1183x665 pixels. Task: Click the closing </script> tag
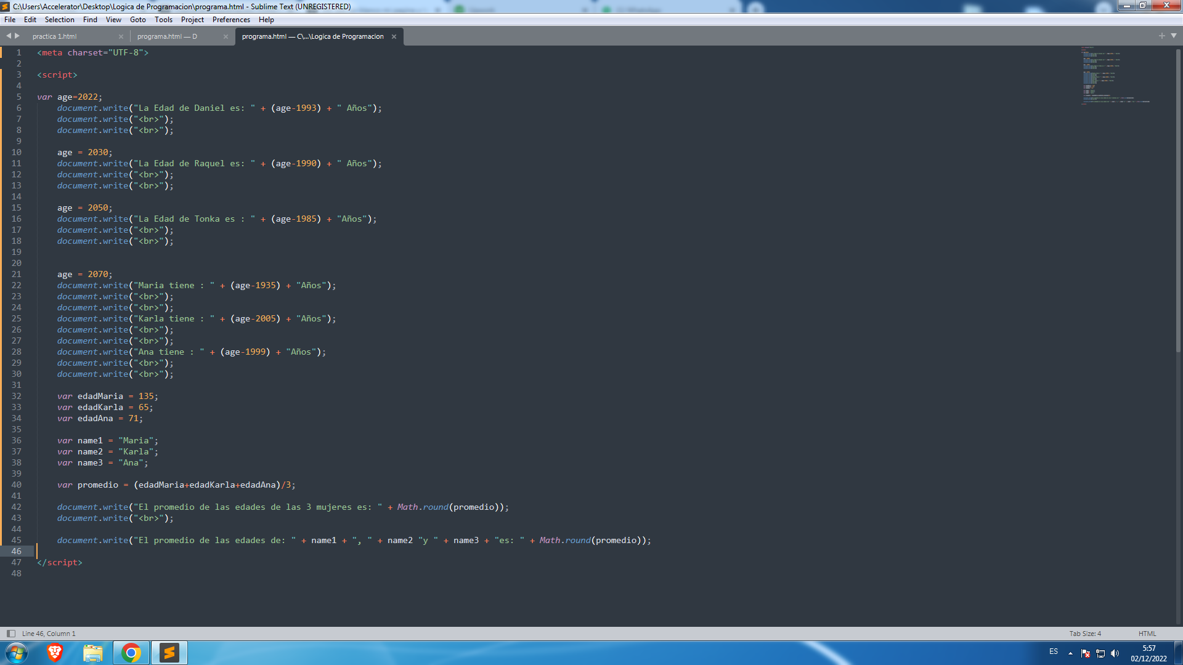[60, 563]
